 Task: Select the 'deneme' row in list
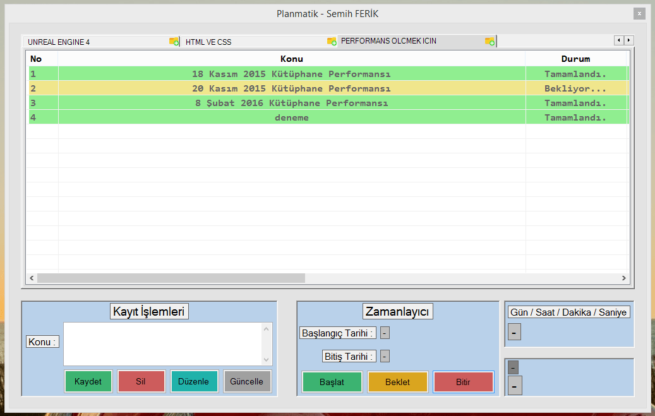coord(291,117)
